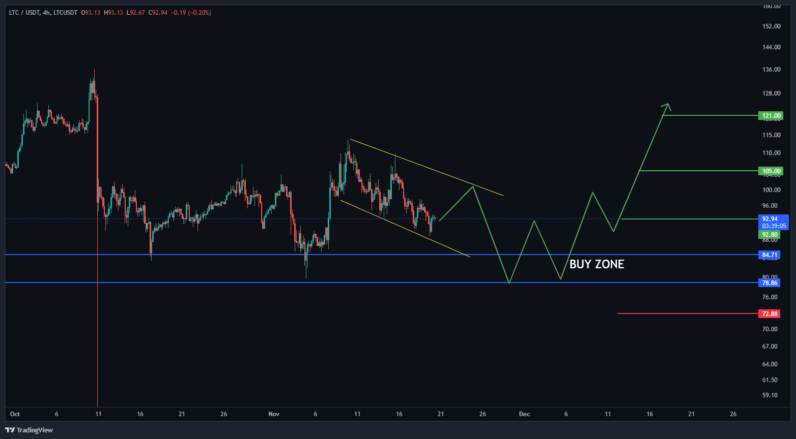Select the red horizontal stop-loss line
The width and height of the screenshot is (796, 439).
pyautogui.click(x=687, y=313)
